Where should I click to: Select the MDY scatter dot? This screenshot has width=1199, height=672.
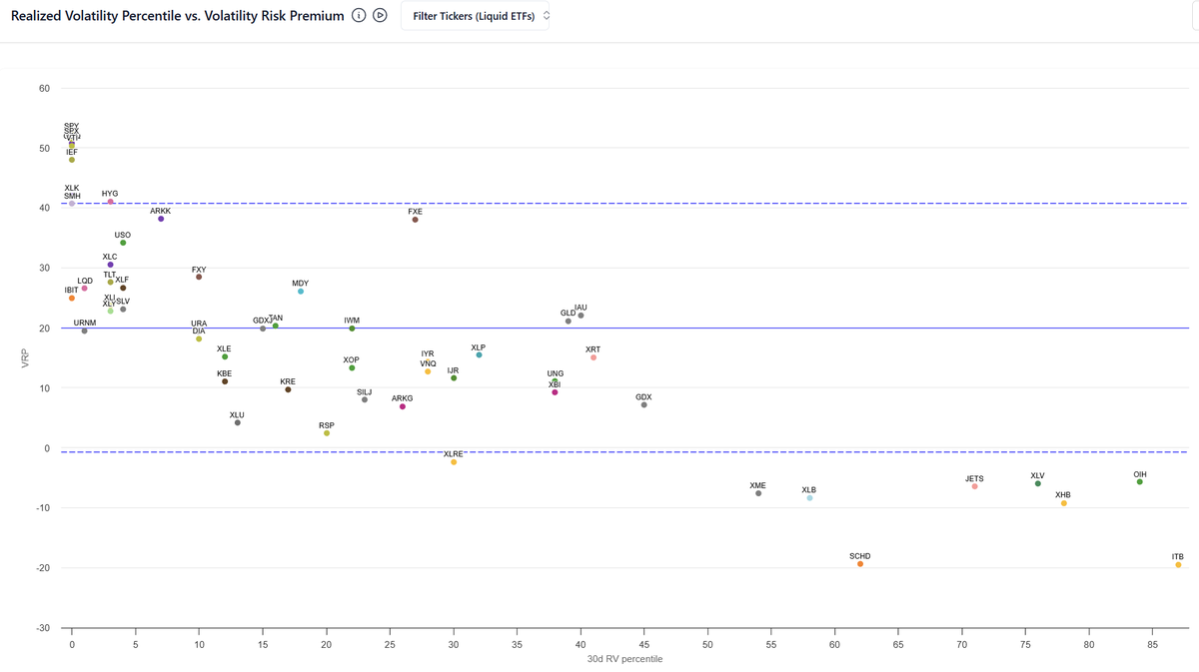pyautogui.click(x=301, y=292)
